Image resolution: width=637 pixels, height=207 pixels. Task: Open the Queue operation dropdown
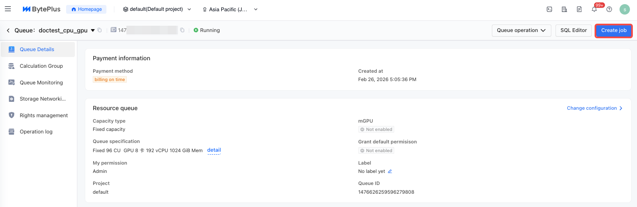[521, 30]
